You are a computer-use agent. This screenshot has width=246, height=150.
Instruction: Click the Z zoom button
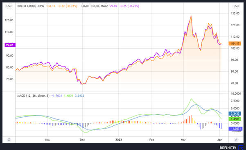tap(9, 139)
